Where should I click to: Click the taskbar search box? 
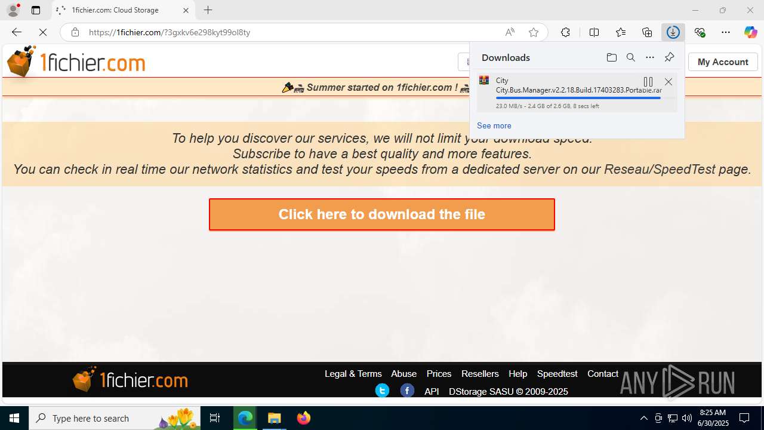click(113, 418)
